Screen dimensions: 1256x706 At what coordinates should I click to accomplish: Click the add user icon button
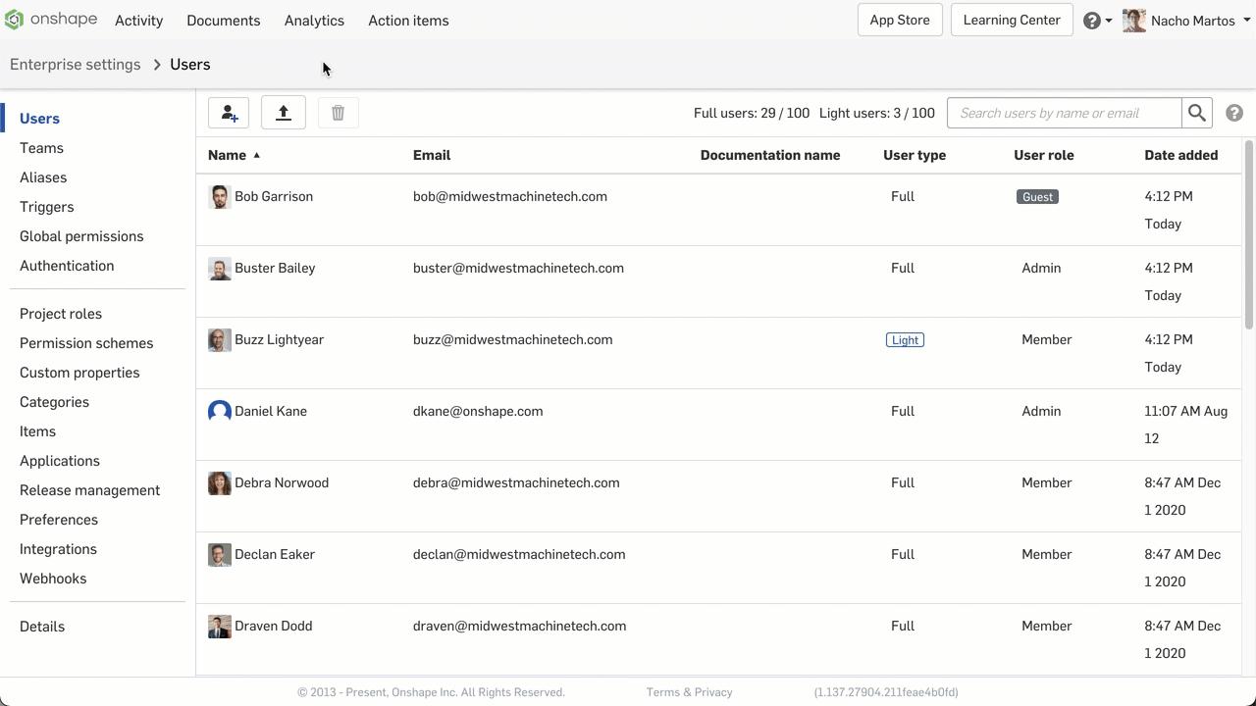coord(229,113)
